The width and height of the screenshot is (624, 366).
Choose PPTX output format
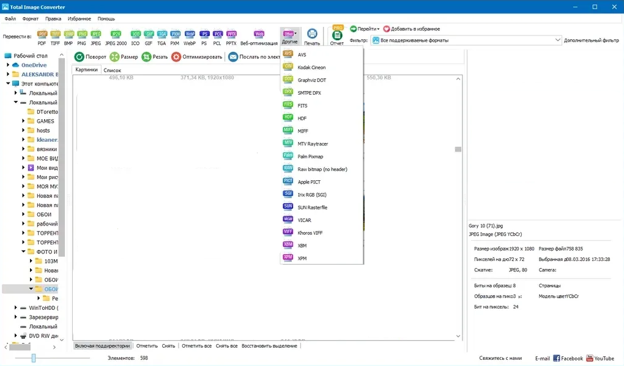(x=231, y=37)
